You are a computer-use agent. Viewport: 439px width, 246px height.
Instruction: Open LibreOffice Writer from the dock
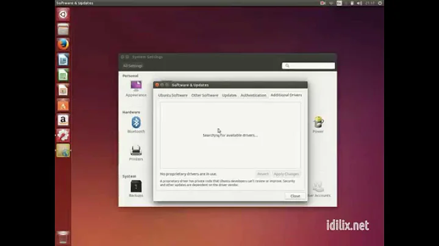pos(63,60)
